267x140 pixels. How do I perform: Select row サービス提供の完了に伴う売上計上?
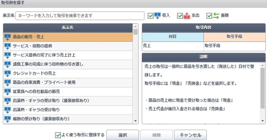68,55
